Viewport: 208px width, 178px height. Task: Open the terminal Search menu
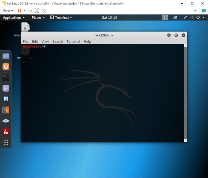tap(58, 42)
